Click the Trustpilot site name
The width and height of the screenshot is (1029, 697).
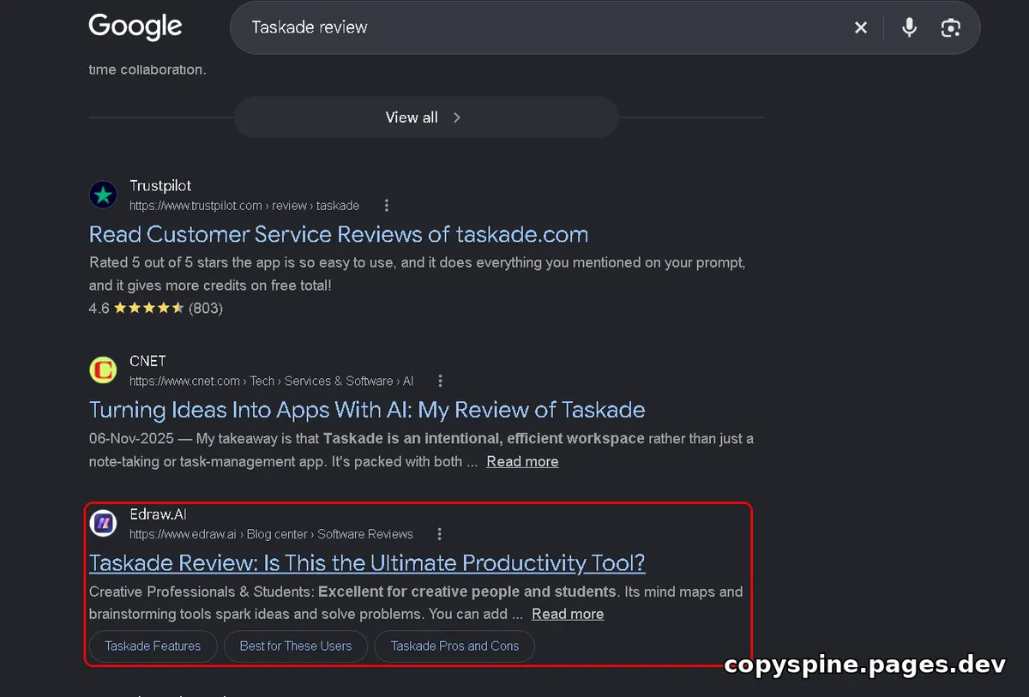160,186
